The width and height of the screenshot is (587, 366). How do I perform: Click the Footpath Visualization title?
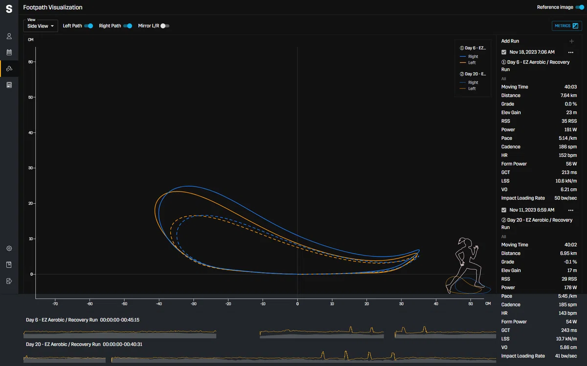coord(53,7)
